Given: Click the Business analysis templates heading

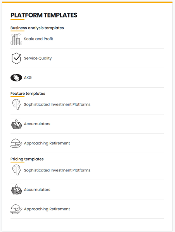Looking at the screenshot, I should pos(37,28).
